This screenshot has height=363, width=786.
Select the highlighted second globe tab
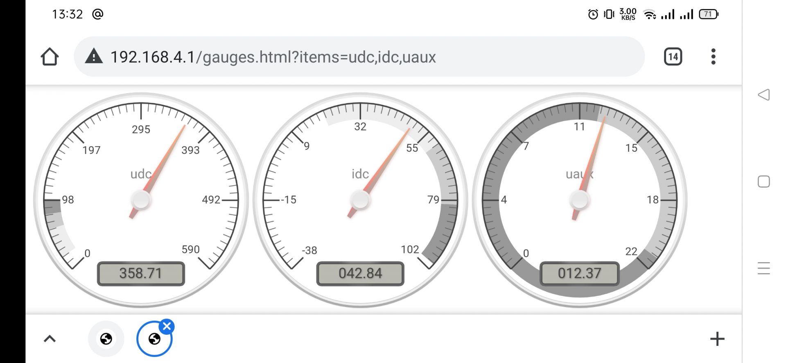[154, 340]
